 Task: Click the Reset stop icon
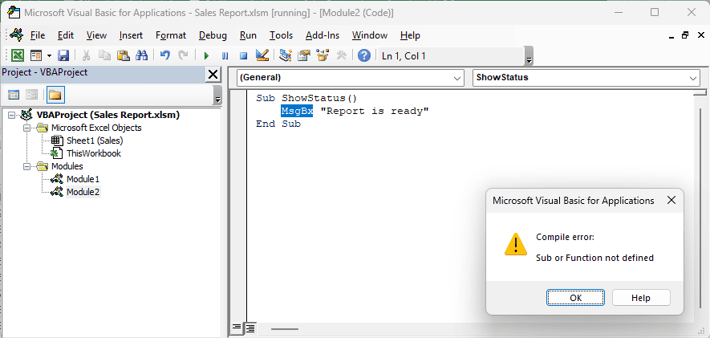pyautogui.click(x=244, y=55)
